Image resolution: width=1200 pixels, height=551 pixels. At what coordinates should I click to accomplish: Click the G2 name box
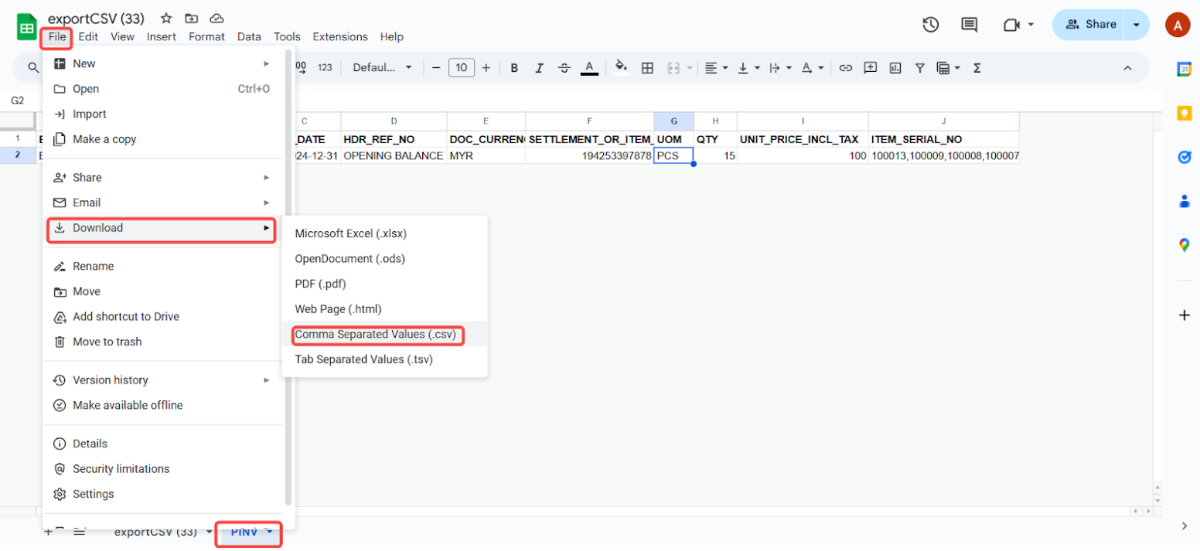[17, 100]
